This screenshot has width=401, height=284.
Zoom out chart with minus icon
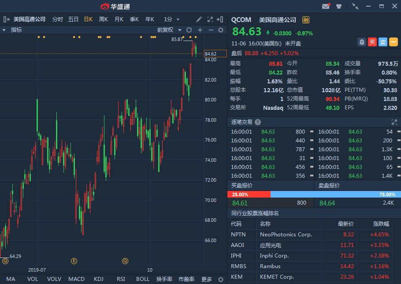(211, 30)
